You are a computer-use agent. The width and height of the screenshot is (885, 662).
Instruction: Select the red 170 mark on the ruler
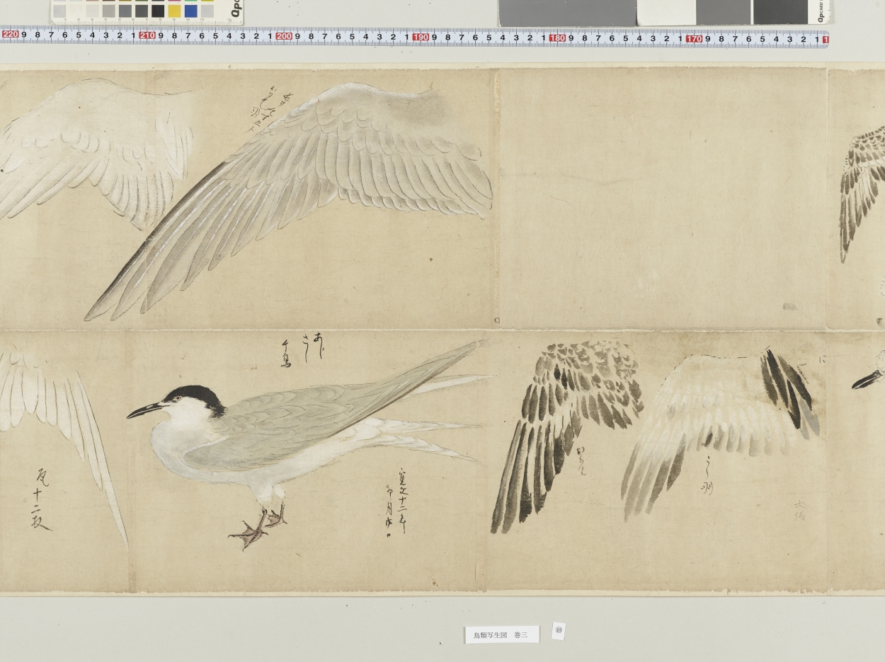pos(694,39)
